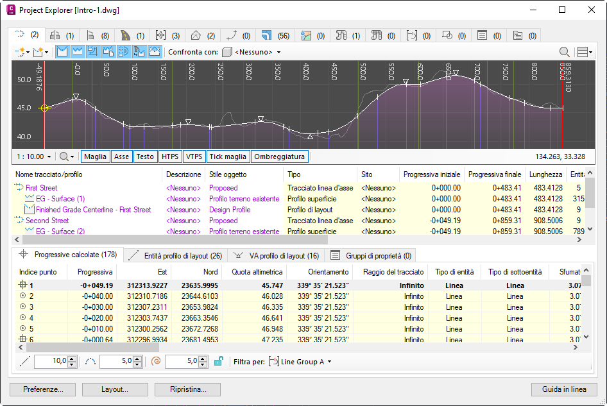Click the spiral interval input field
This screenshot has width=607, height=406.
pos(182,361)
